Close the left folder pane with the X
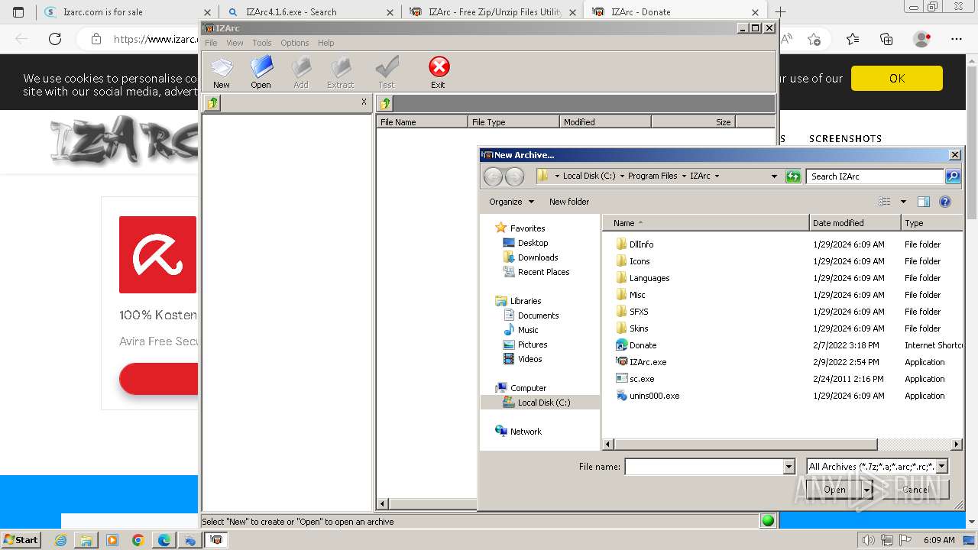 364,102
